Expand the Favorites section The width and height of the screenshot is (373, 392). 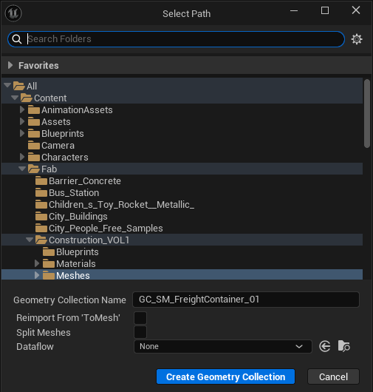(10, 65)
